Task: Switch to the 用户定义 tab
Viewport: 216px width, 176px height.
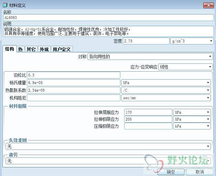Action: [62, 49]
